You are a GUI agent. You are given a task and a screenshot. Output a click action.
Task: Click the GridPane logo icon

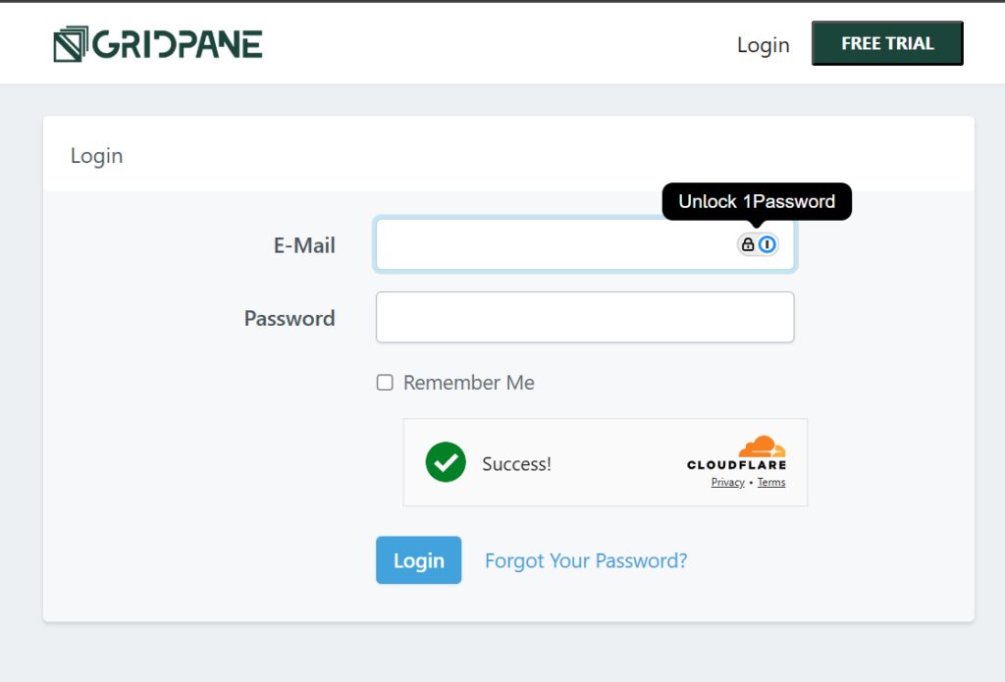click(71, 44)
